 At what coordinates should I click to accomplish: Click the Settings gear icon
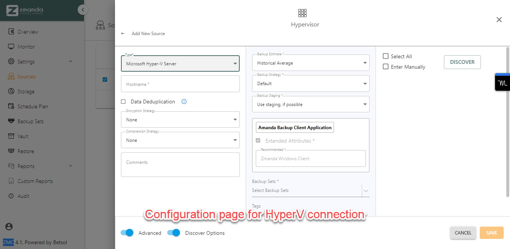click(11, 62)
